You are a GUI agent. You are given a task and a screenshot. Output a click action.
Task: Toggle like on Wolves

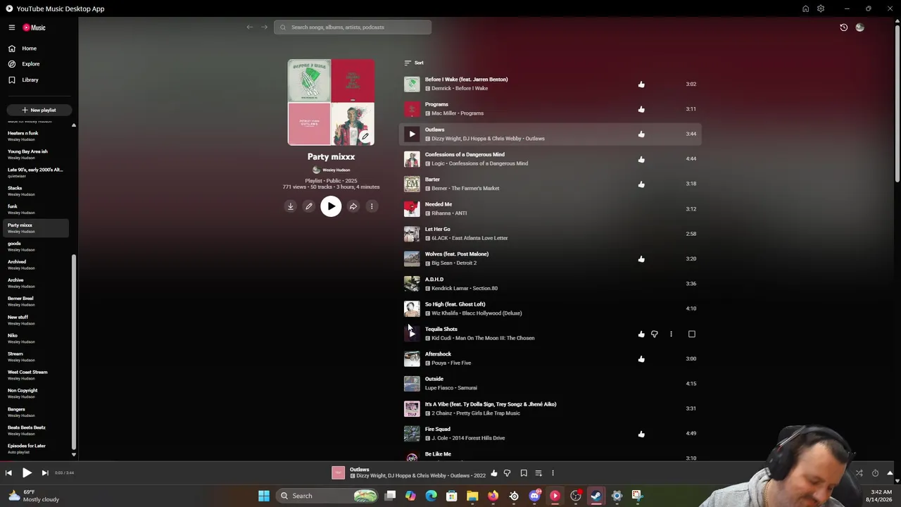point(641,258)
